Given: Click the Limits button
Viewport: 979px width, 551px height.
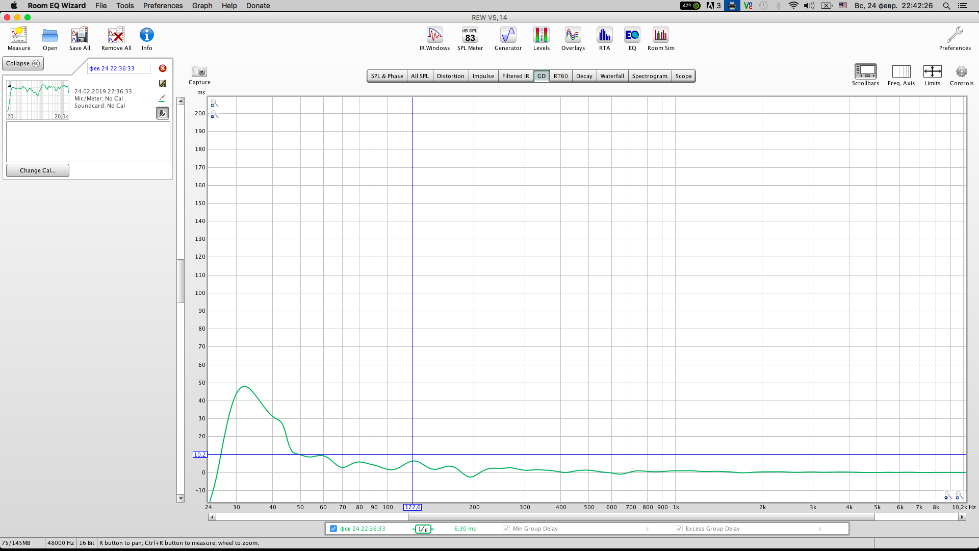Looking at the screenshot, I should pos(932,72).
